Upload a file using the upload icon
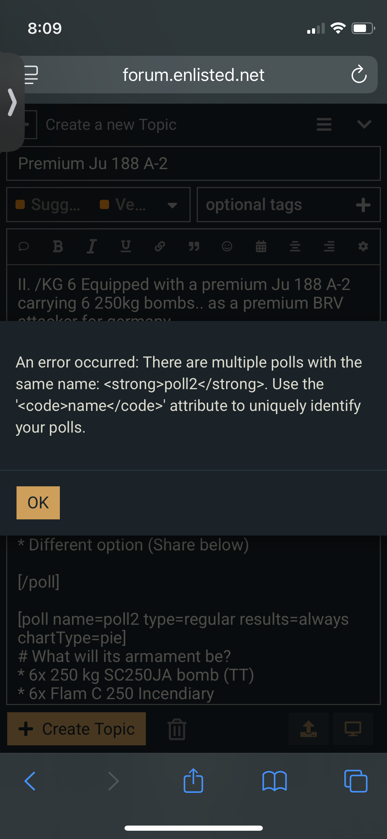Screen dimensions: 387x839 tap(309, 729)
